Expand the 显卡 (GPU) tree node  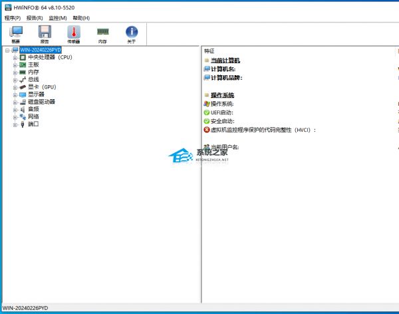(x=15, y=88)
